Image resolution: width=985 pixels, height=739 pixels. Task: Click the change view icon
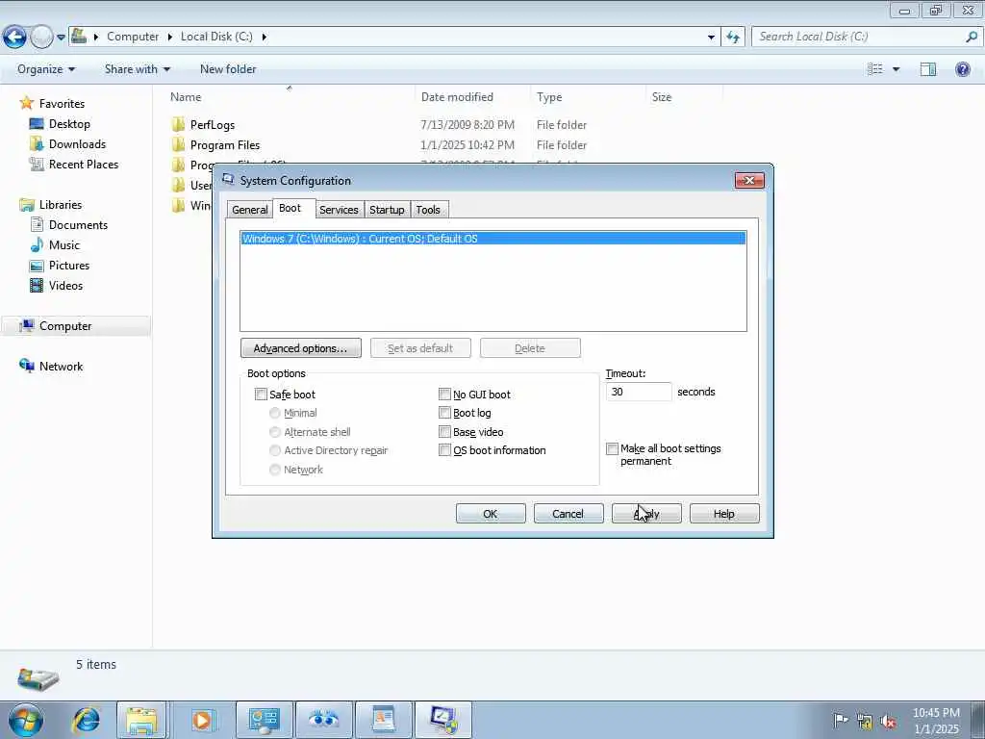(x=875, y=69)
